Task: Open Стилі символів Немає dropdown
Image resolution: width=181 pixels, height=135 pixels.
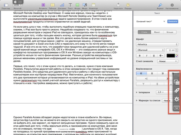Action: coord(168,61)
